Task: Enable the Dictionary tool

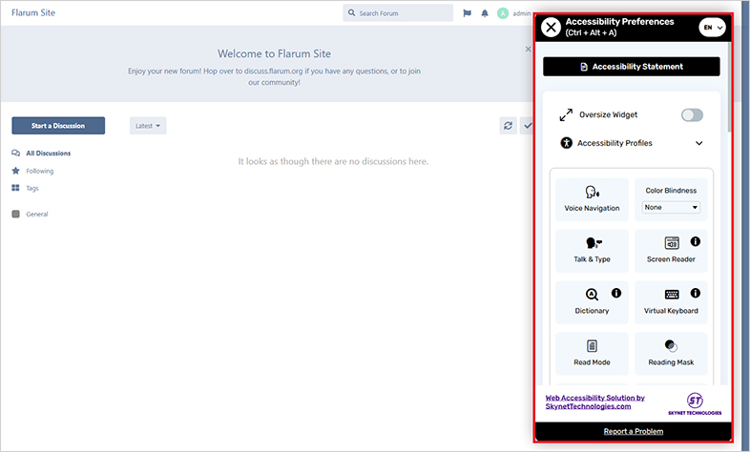Action: click(593, 302)
